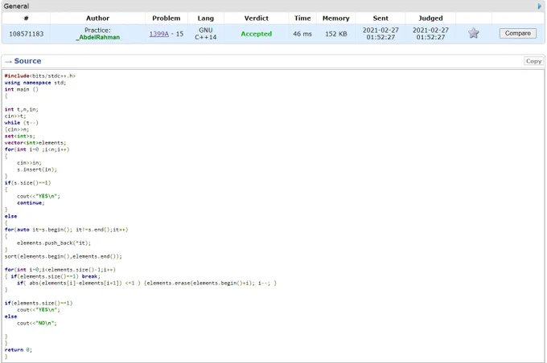Click the GNU C++14 language cell
Viewport: 547px width, 363px height.
tap(205, 34)
